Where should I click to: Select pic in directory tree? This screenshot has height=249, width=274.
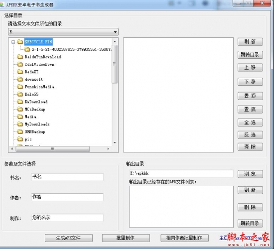click(x=28, y=139)
